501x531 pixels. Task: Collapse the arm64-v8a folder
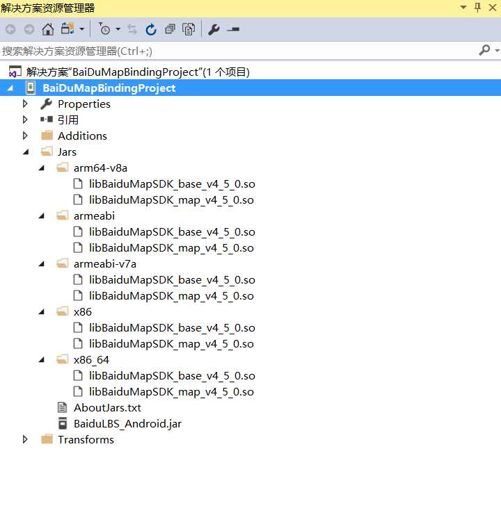[42, 168]
